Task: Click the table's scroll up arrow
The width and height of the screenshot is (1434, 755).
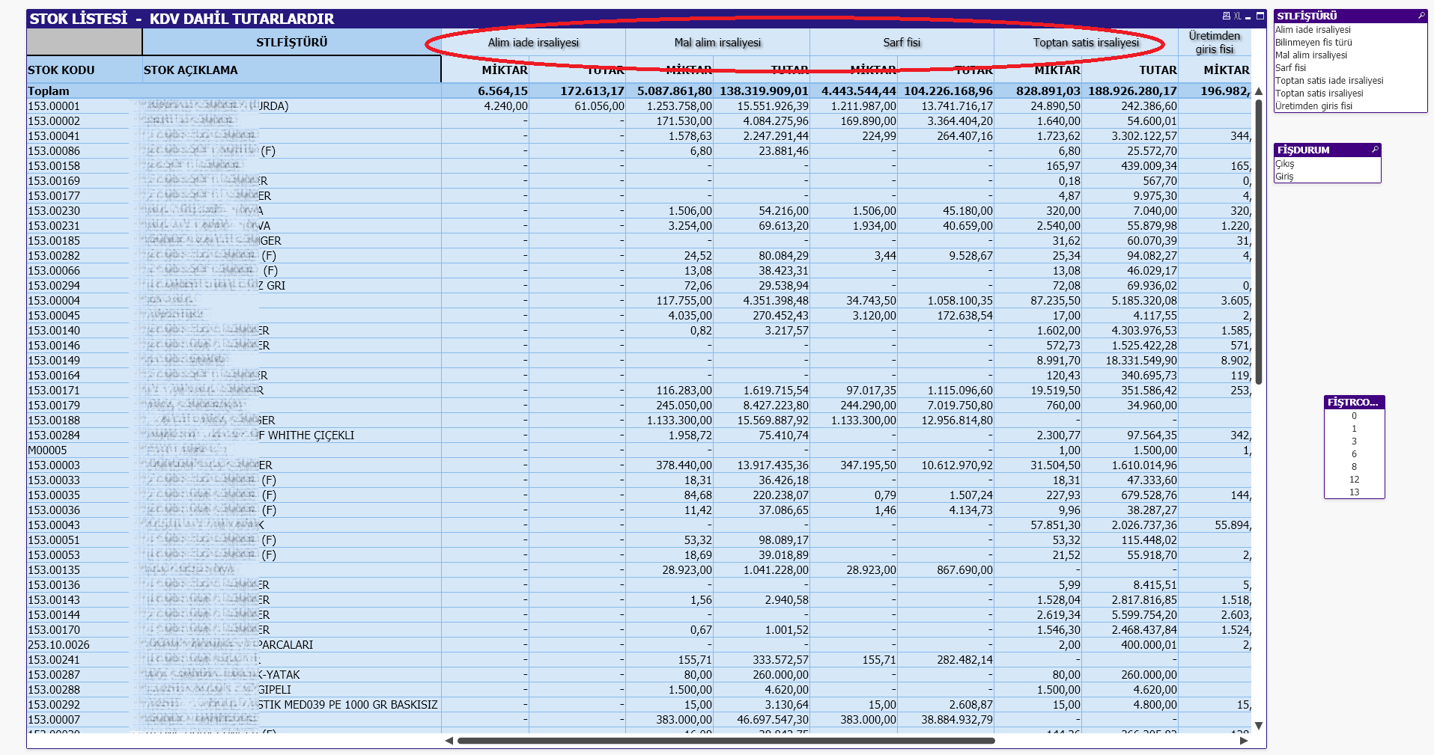Action: [x=1259, y=91]
